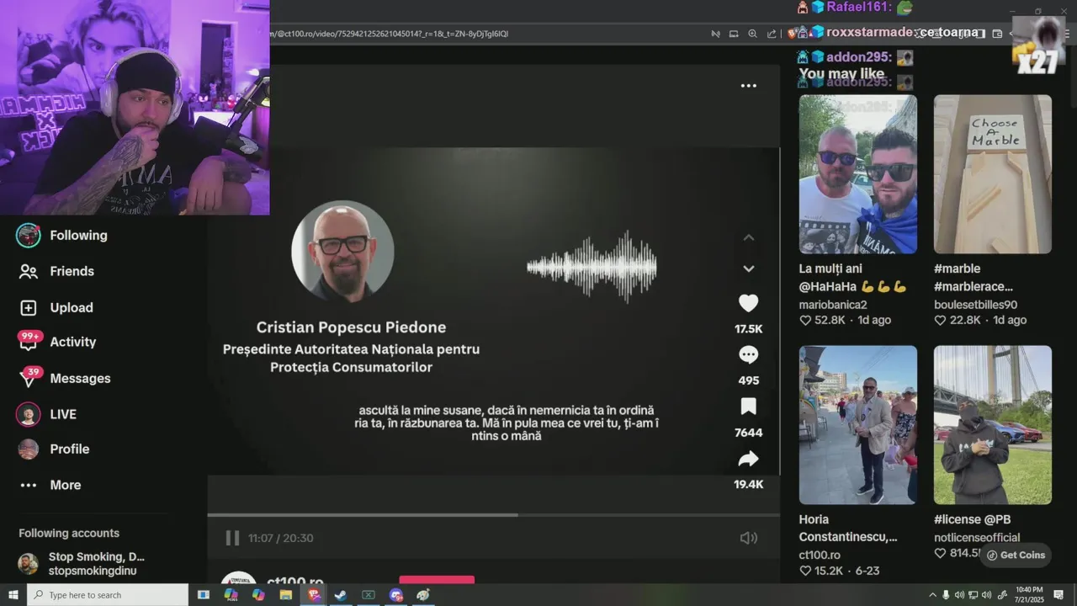Click the screen cast icon in toolbar
This screenshot has height=606, width=1077.
pos(734,34)
